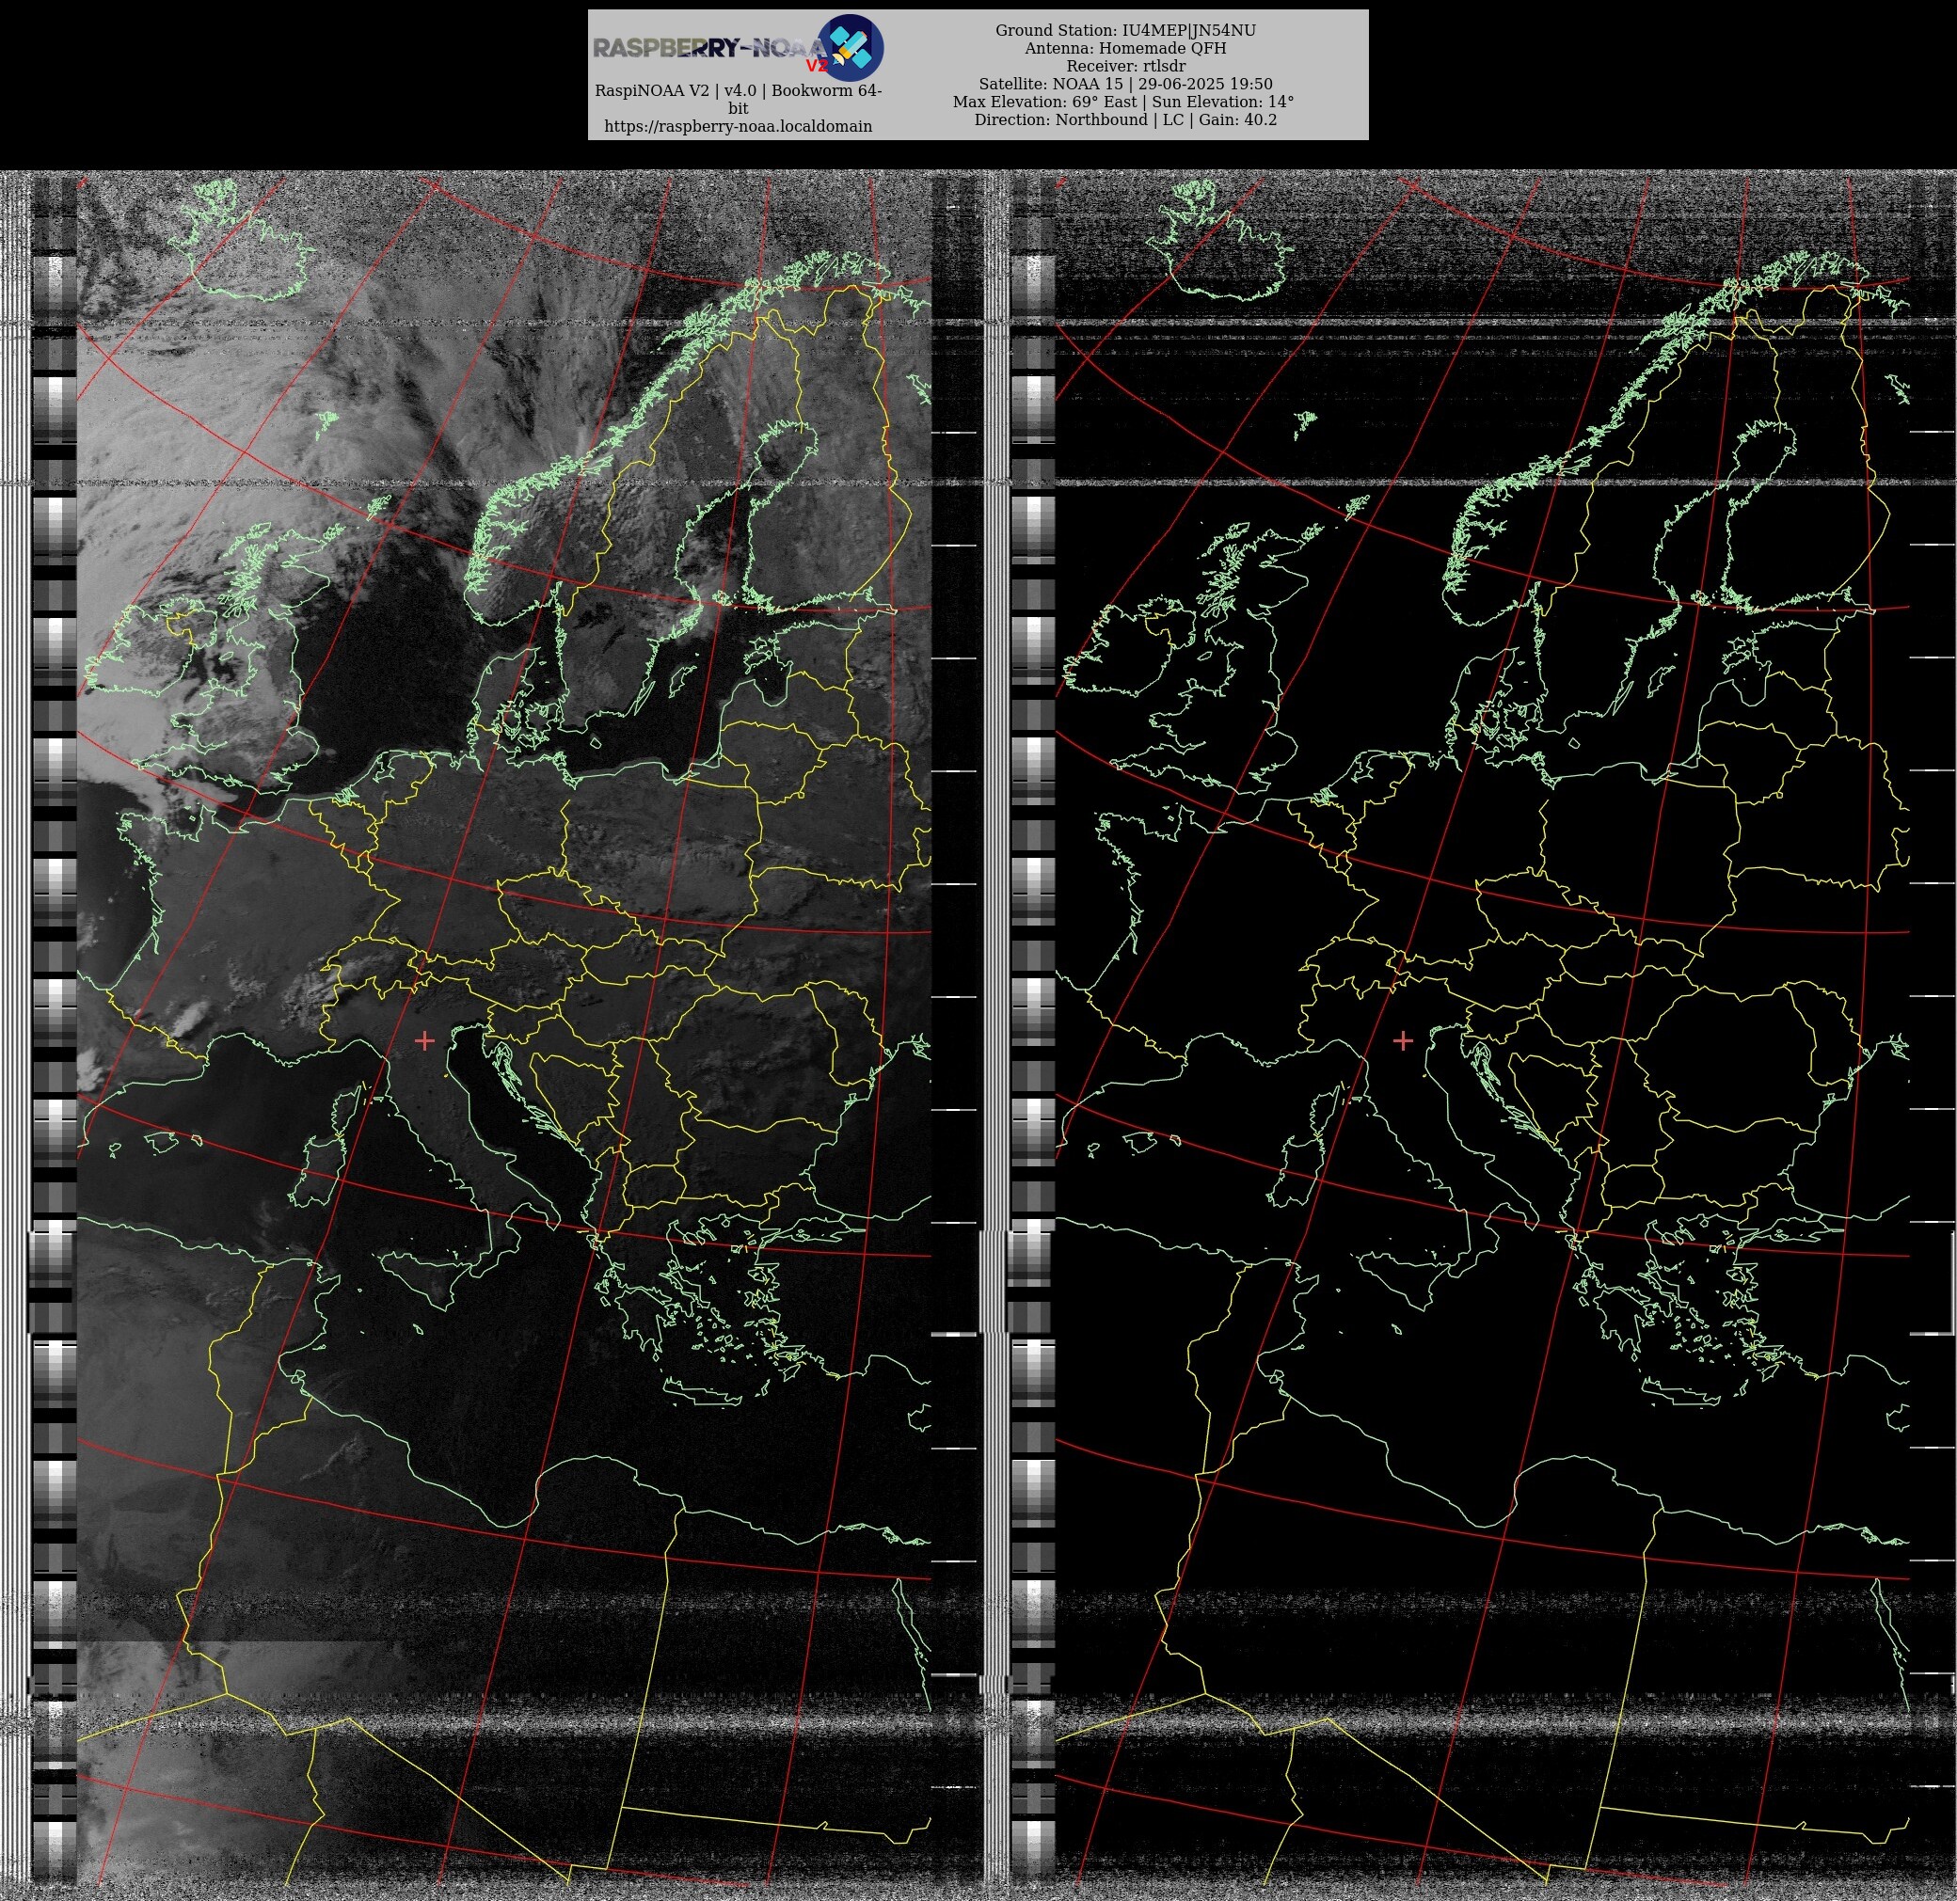Click the 'Antenna: Homemade QFH' text
This screenshot has height=1901, width=1957.
click(x=1125, y=48)
